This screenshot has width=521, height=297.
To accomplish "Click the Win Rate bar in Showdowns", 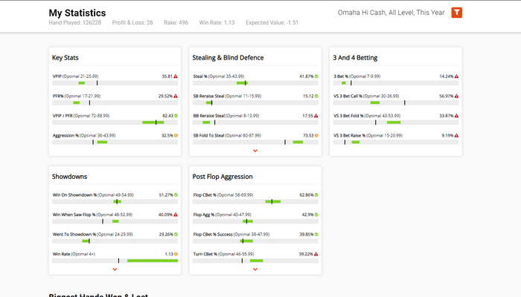I will [x=115, y=261].
